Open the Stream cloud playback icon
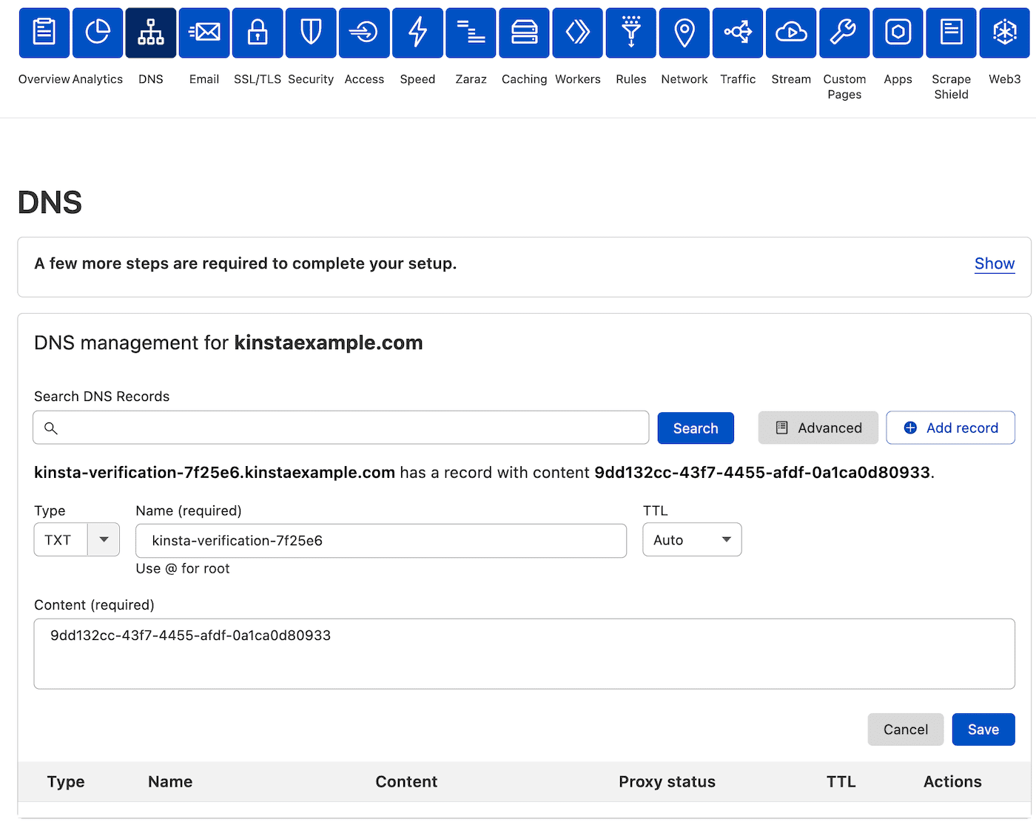This screenshot has width=1036, height=822. click(790, 33)
